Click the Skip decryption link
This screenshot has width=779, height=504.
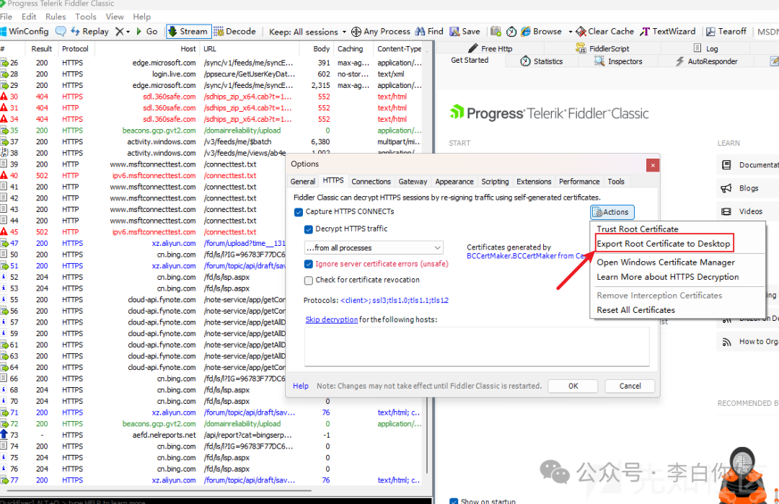[x=331, y=319]
